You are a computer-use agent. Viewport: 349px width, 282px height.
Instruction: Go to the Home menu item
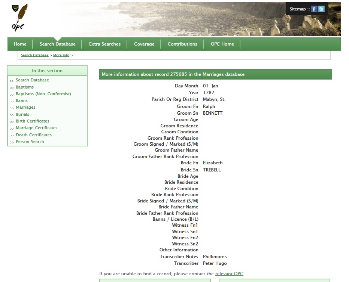[20, 44]
